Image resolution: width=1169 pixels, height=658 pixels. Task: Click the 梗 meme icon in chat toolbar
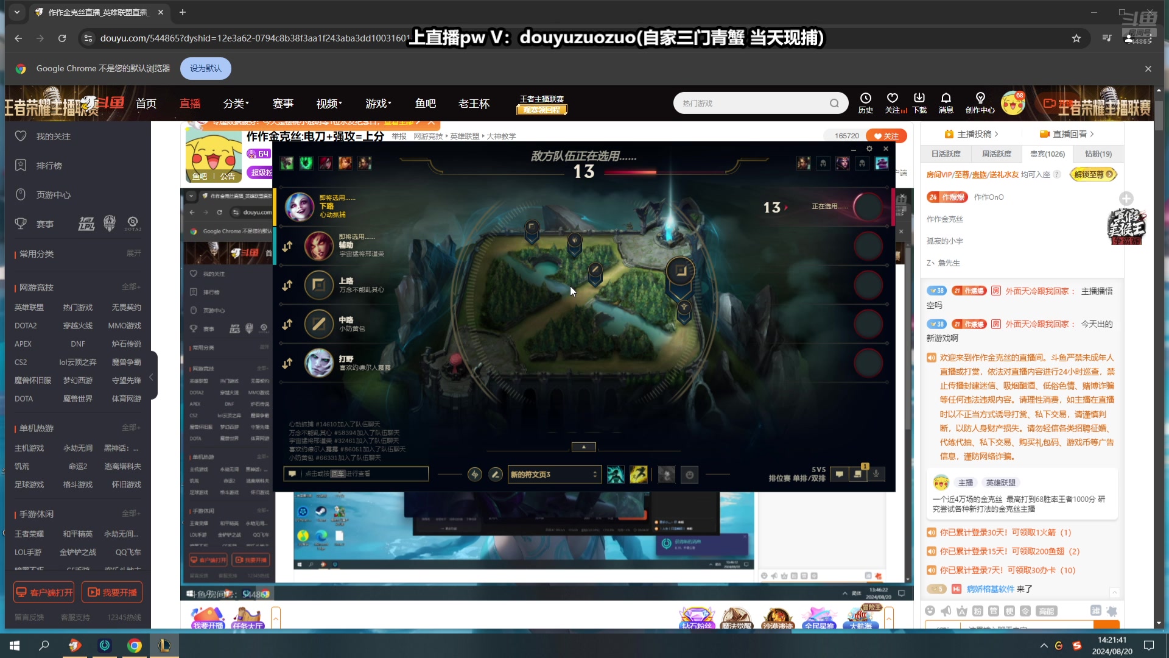pyautogui.click(x=1009, y=610)
